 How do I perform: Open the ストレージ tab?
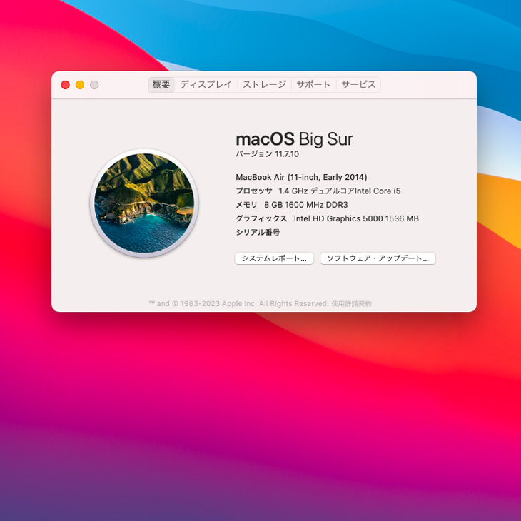coord(265,85)
